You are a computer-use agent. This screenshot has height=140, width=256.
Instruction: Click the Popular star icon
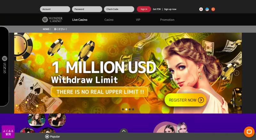pos(47,136)
